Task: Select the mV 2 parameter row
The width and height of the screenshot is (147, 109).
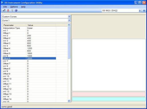Action: coord(29,36)
